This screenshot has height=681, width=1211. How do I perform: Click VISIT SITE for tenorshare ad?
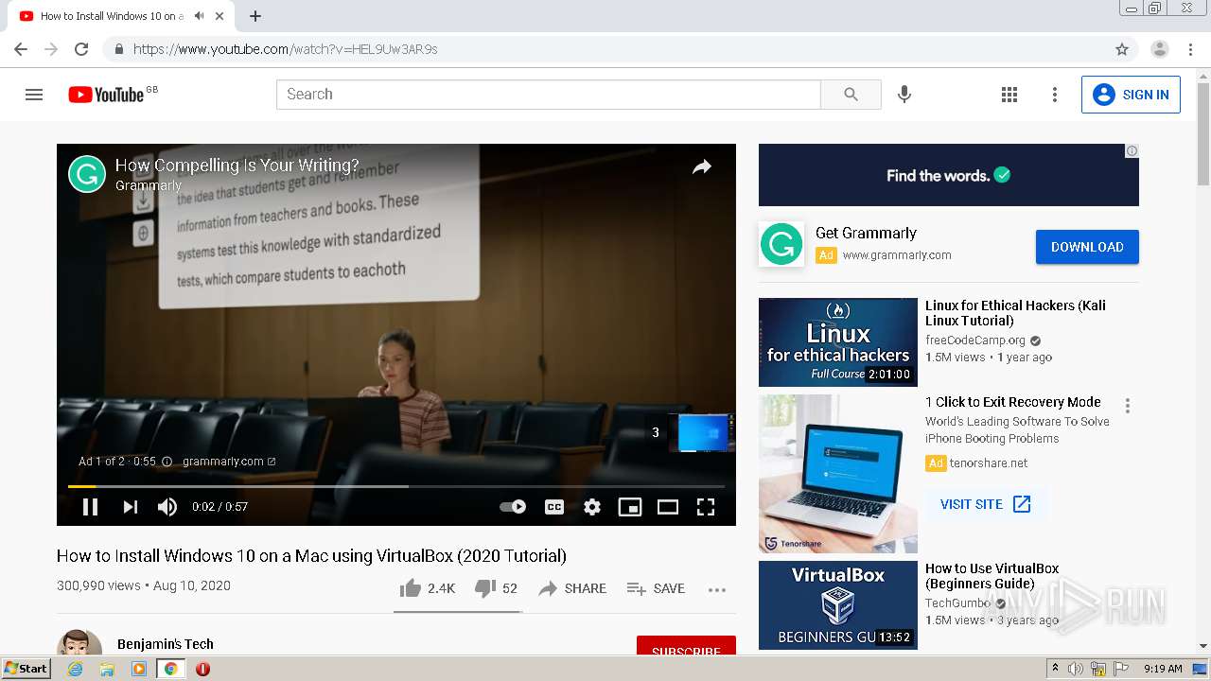tap(986, 504)
